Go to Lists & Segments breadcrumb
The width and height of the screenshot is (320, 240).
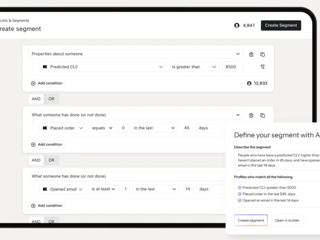tap(14, 21)
